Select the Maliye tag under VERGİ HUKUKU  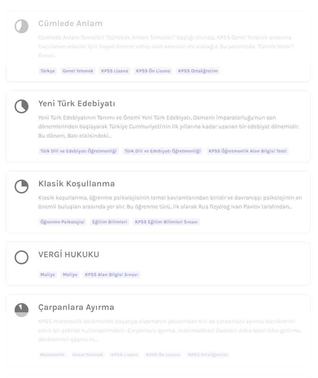[x=47, y=275]
